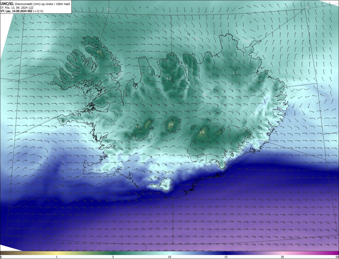Image resolution: width=339 pixels, height=259 pixels.
Task: Click the 3.8 value label on the map
Action: pyautogui.click(x=171, y=124)
